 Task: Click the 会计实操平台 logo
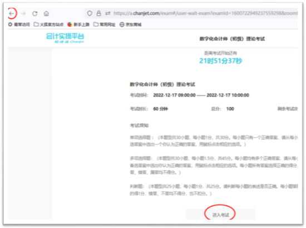click(65, 38)
